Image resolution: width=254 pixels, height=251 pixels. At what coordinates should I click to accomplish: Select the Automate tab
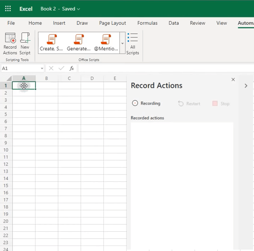tap(246, 23)
